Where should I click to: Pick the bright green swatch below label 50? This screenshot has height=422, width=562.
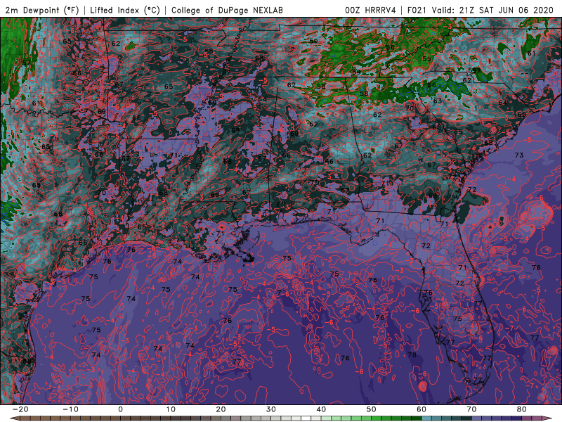tap(376, 418)
